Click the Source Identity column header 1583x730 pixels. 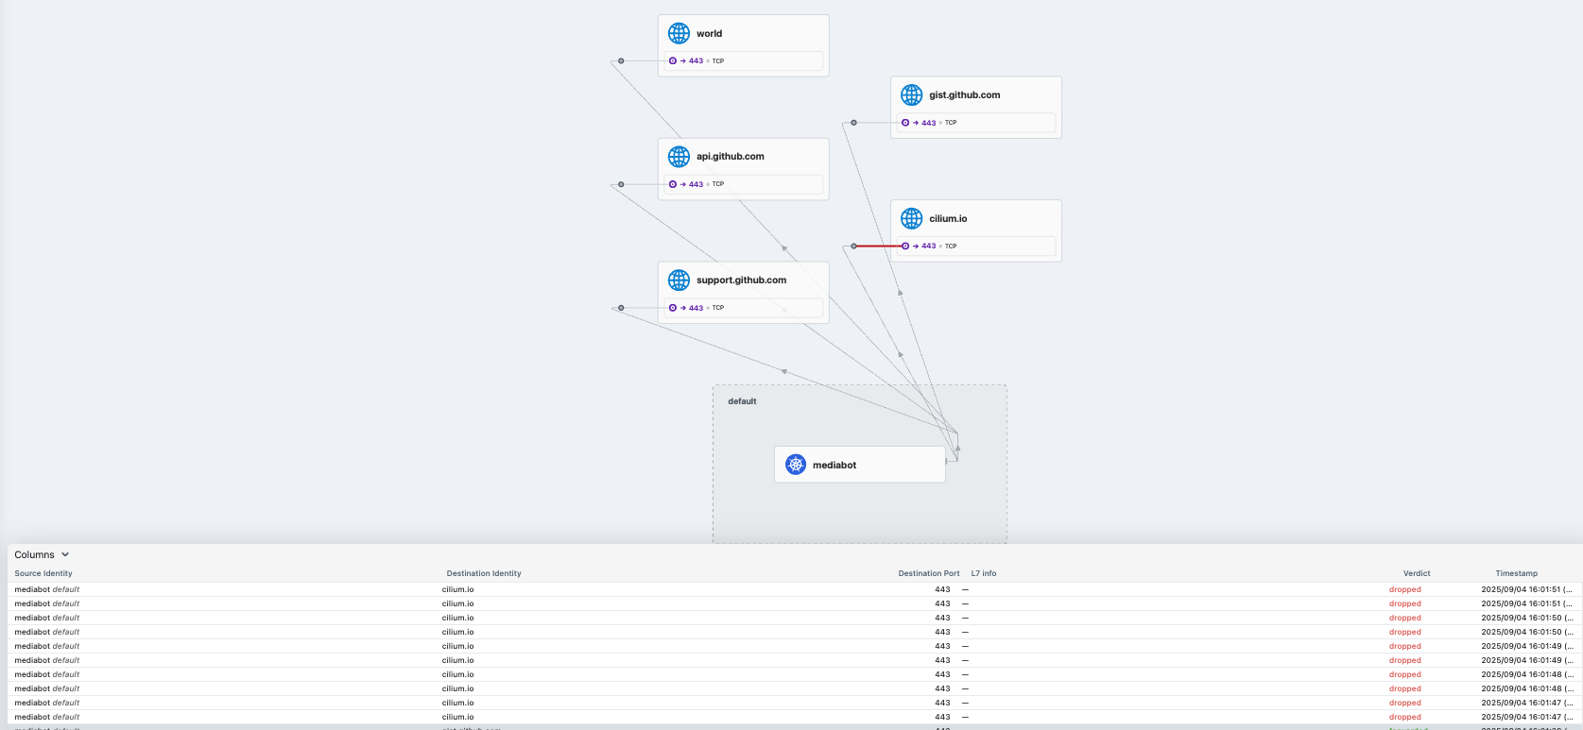pyautogui.click(x=43, y=573)
